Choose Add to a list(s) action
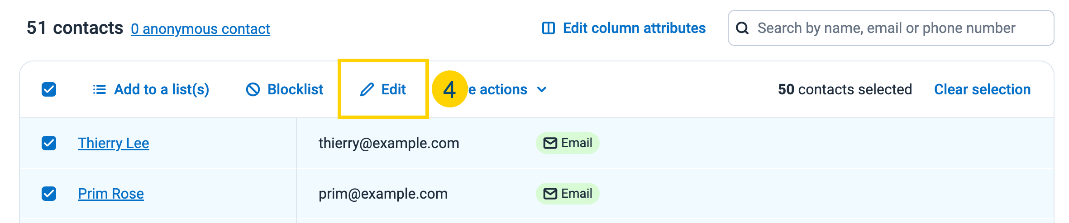Viewport: 1069px width, 223px height. click(x=151, y=89)
